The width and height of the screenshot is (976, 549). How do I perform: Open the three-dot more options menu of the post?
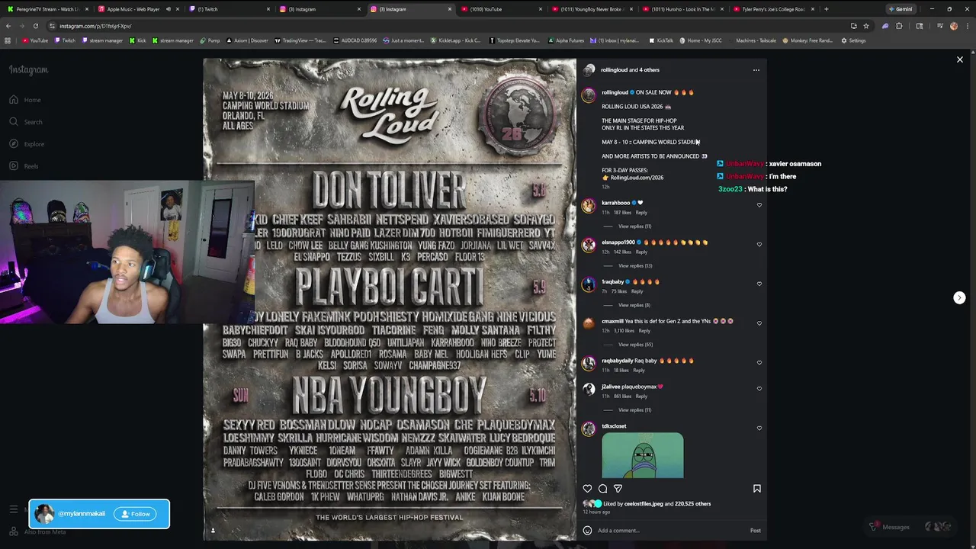[x=756, y=70]
